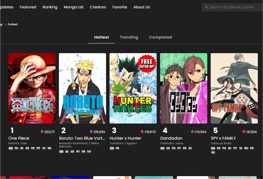Click the breadcrumb chevron before hottest
Viewport: 263px width, 179px height.
5,24
